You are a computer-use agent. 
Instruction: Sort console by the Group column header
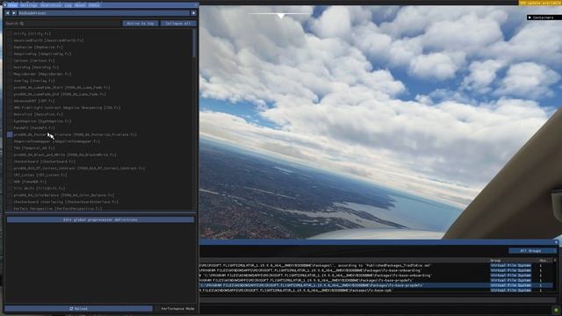point(495,261)
